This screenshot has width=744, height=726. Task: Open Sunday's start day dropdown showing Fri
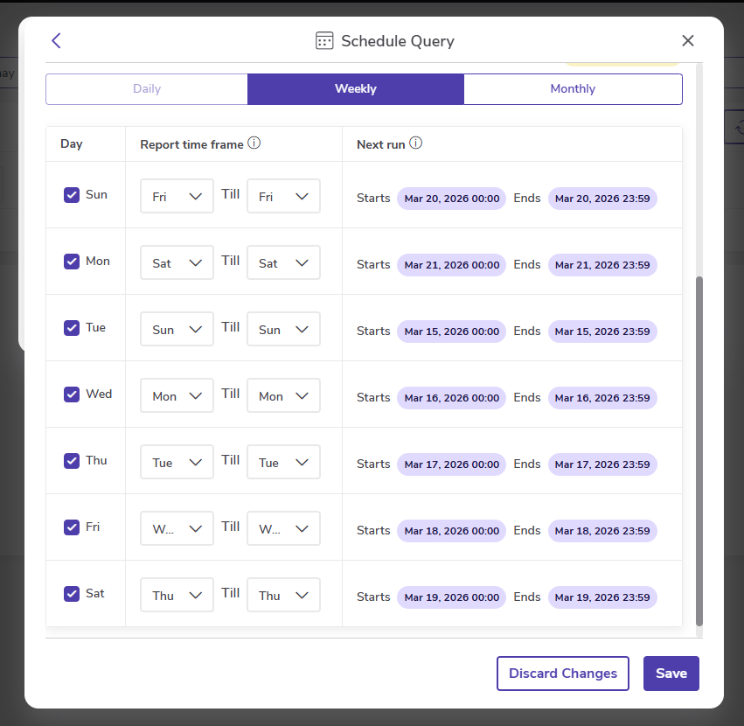tap(177, 197)
